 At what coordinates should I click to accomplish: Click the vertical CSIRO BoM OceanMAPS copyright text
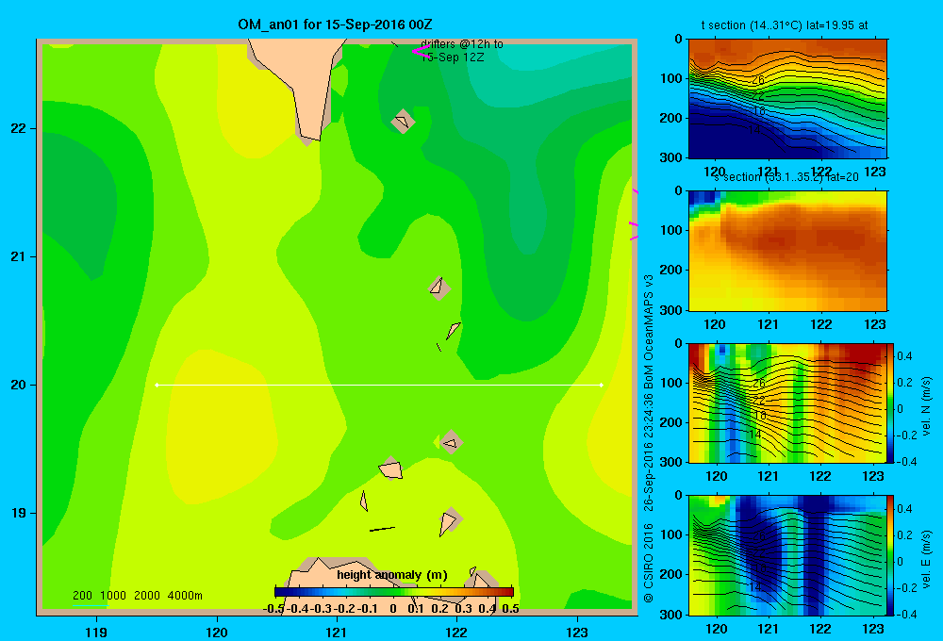[649, 437]
